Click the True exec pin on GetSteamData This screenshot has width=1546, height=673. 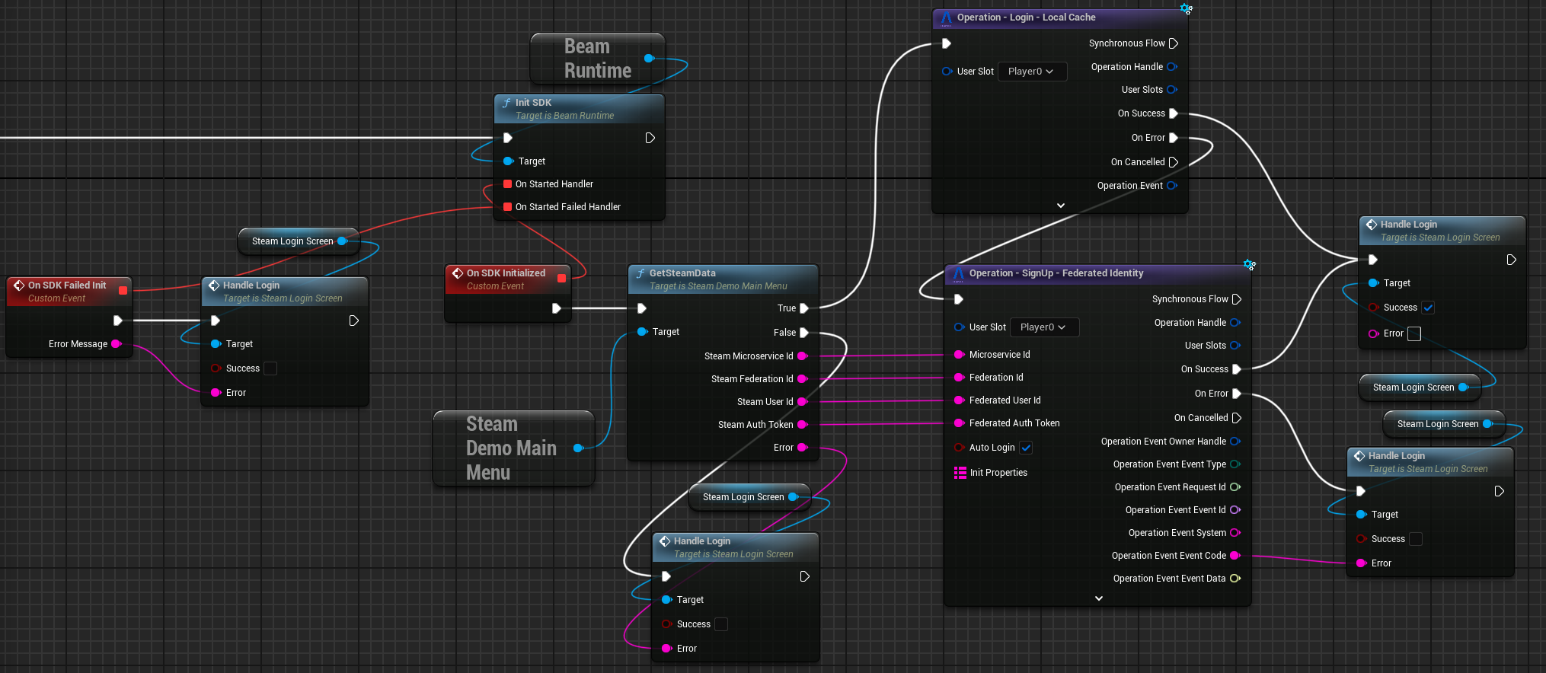(803, 308)
